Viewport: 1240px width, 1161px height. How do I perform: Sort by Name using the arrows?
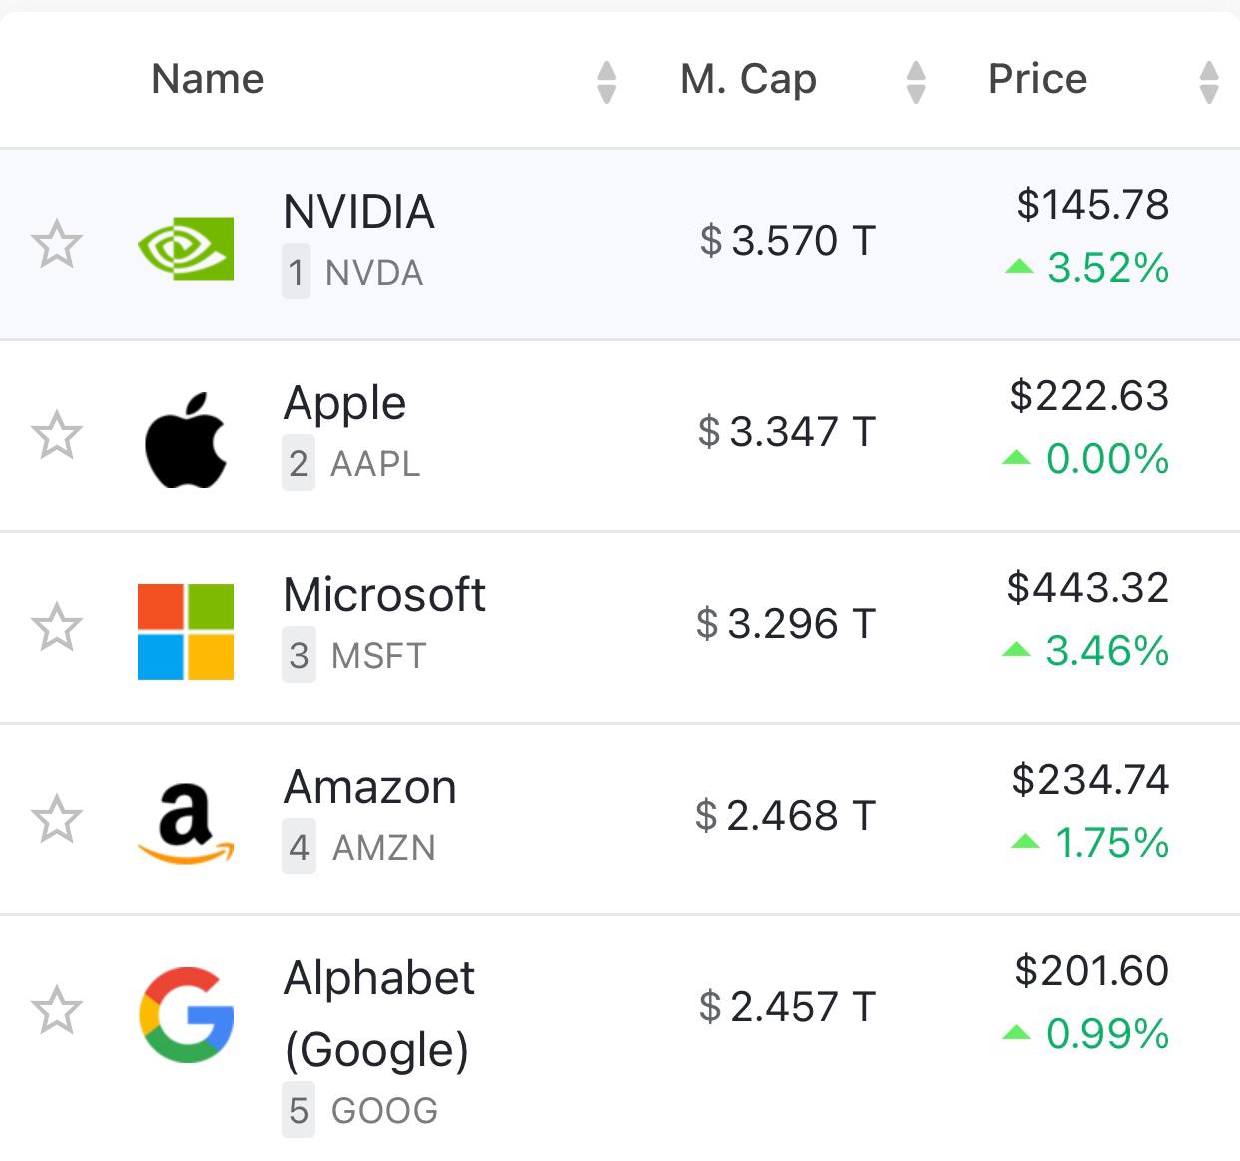coord(606,82)
